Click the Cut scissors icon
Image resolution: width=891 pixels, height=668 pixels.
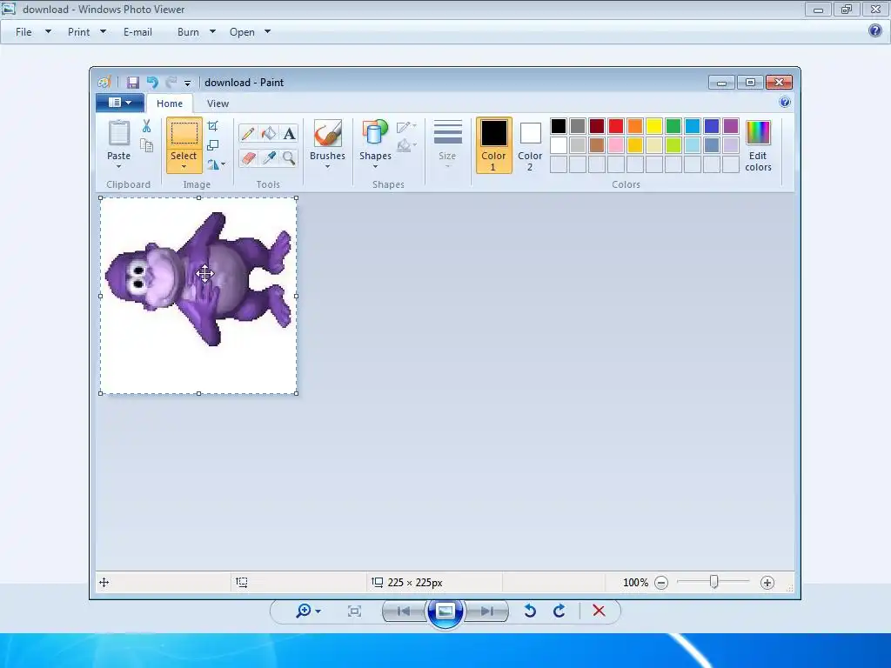click(x=146, y=126)
